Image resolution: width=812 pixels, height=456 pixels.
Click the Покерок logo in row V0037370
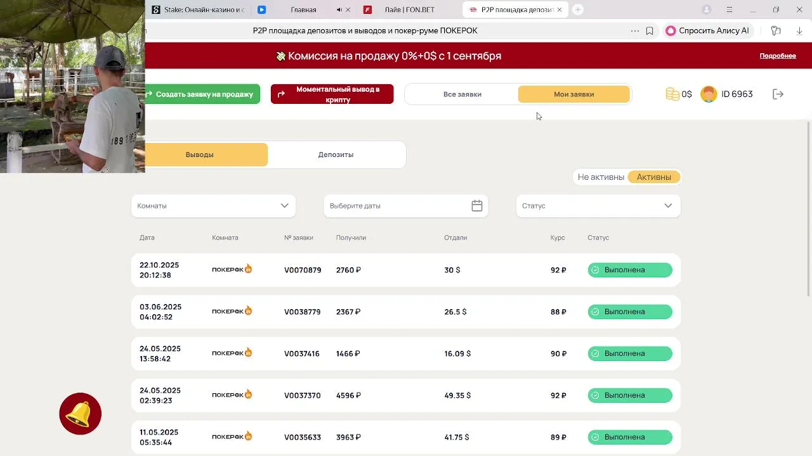[232, 395]
